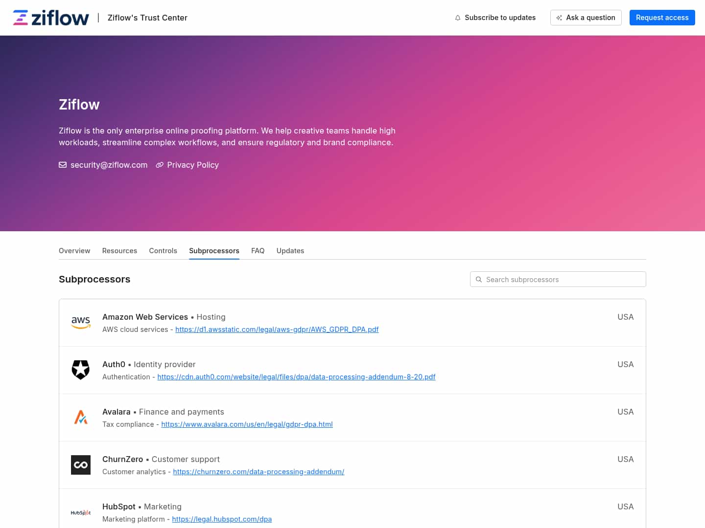Click the Request access button

pos(662,18)
